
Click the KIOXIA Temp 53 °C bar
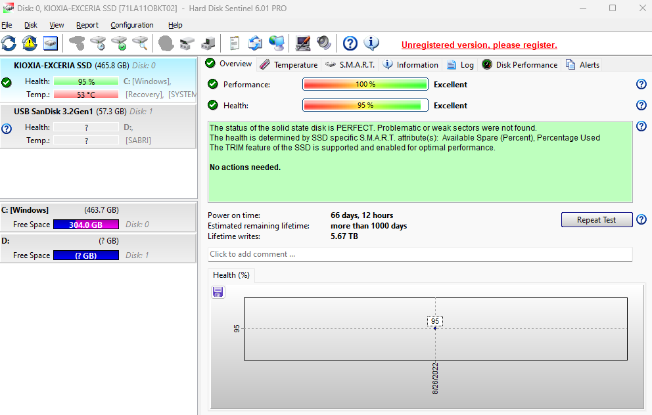click(86, 95)
